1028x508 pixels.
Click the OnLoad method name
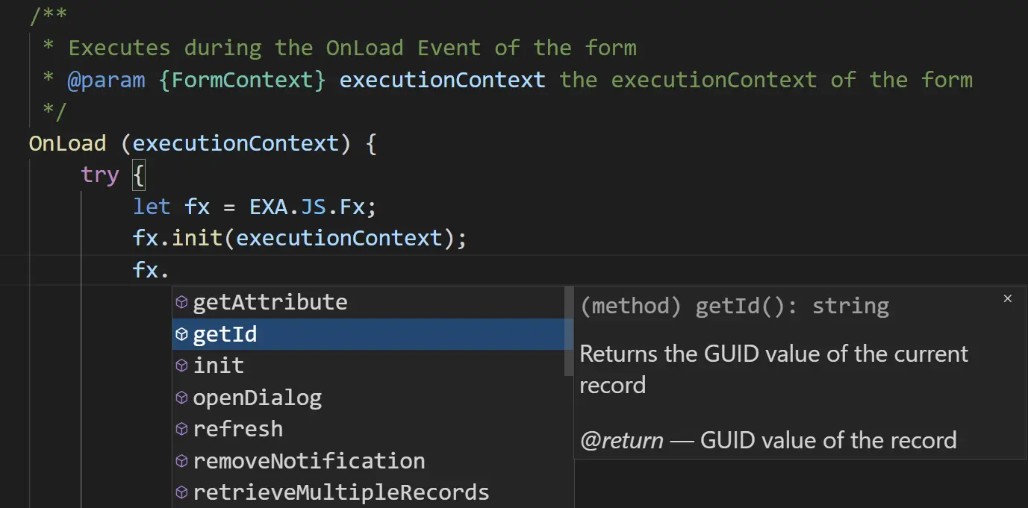click(67, 143)
